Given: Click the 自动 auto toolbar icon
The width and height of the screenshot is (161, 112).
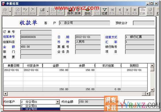Looking at the screenshot, I should (87, 11).
